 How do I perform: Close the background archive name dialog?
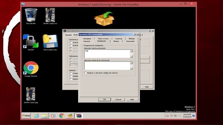click(x=153, y=31)
